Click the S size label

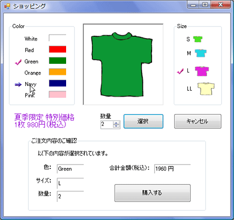click(x=188, y=39)
